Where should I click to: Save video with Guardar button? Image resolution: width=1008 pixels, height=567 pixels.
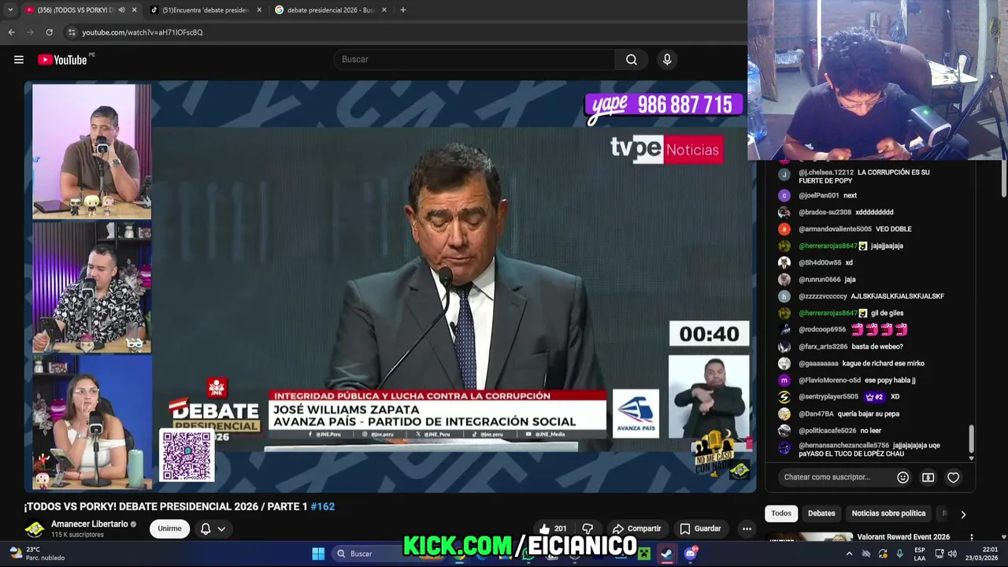(700, 528)
